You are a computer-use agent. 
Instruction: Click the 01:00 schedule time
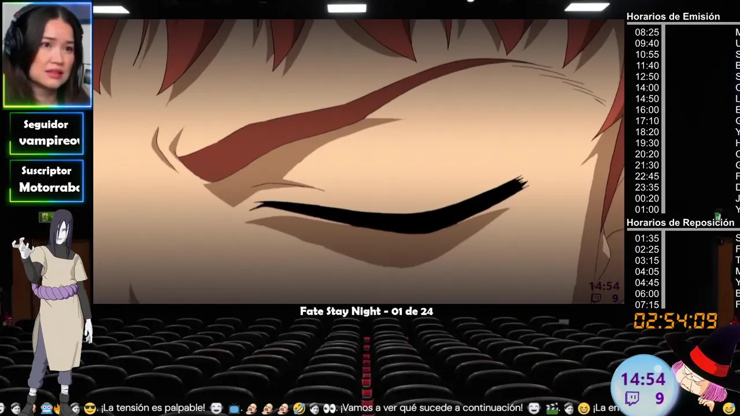(647, 209)
